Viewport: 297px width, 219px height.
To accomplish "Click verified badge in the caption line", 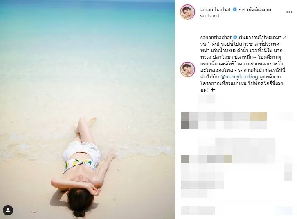I will tap(235, 37).
